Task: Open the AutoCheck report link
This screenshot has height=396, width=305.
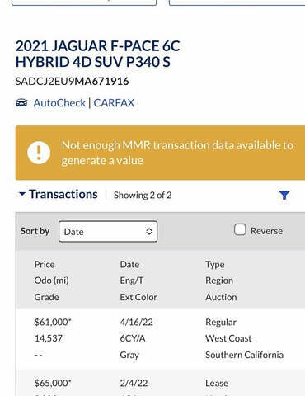Action: 59,103
